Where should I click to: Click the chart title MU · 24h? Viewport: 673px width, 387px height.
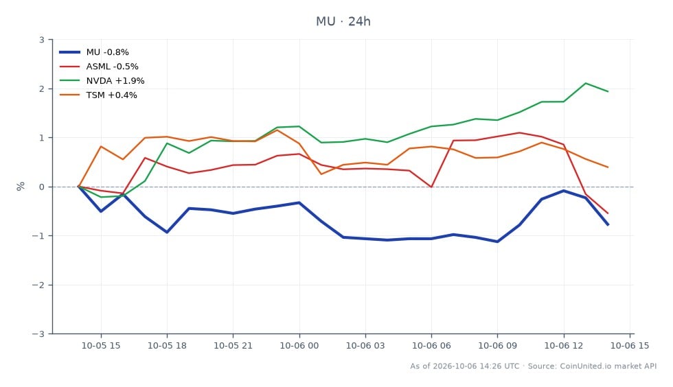(343, 21)
